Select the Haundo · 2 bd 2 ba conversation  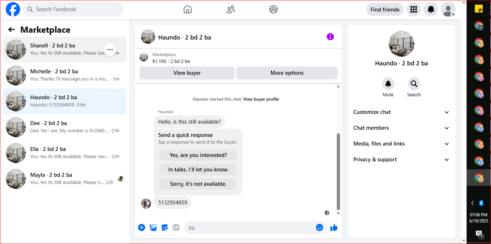(x=65, y=101)
